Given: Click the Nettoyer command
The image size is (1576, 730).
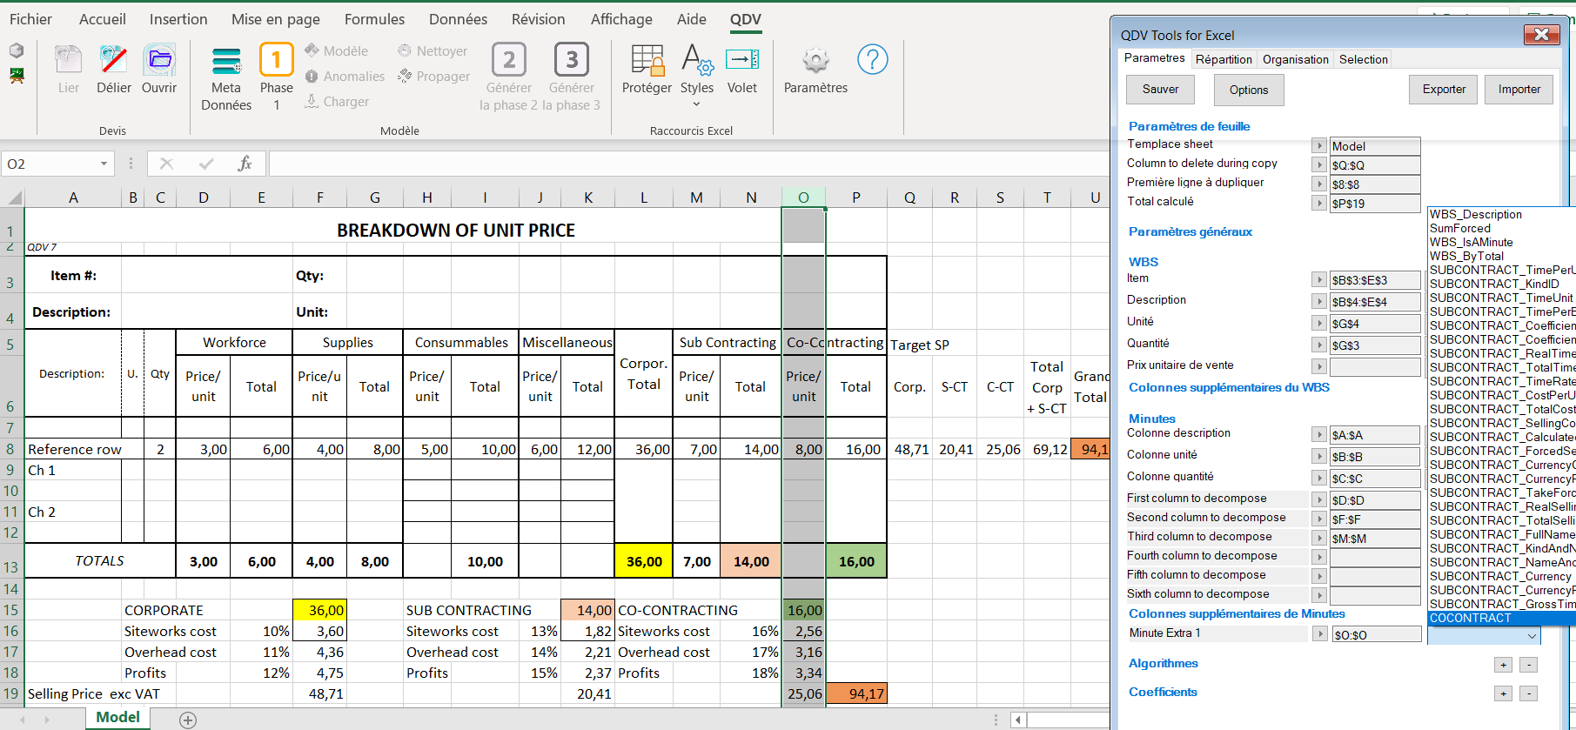Looking at the screenshot, I should coord(433,51).
